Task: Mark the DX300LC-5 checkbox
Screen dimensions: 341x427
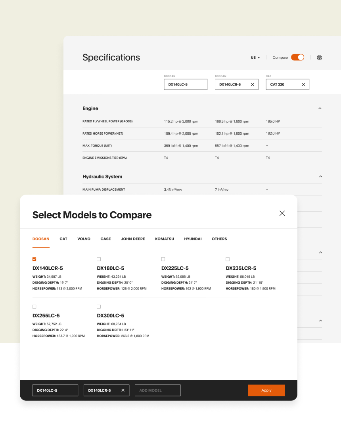Action: (99, 307)
